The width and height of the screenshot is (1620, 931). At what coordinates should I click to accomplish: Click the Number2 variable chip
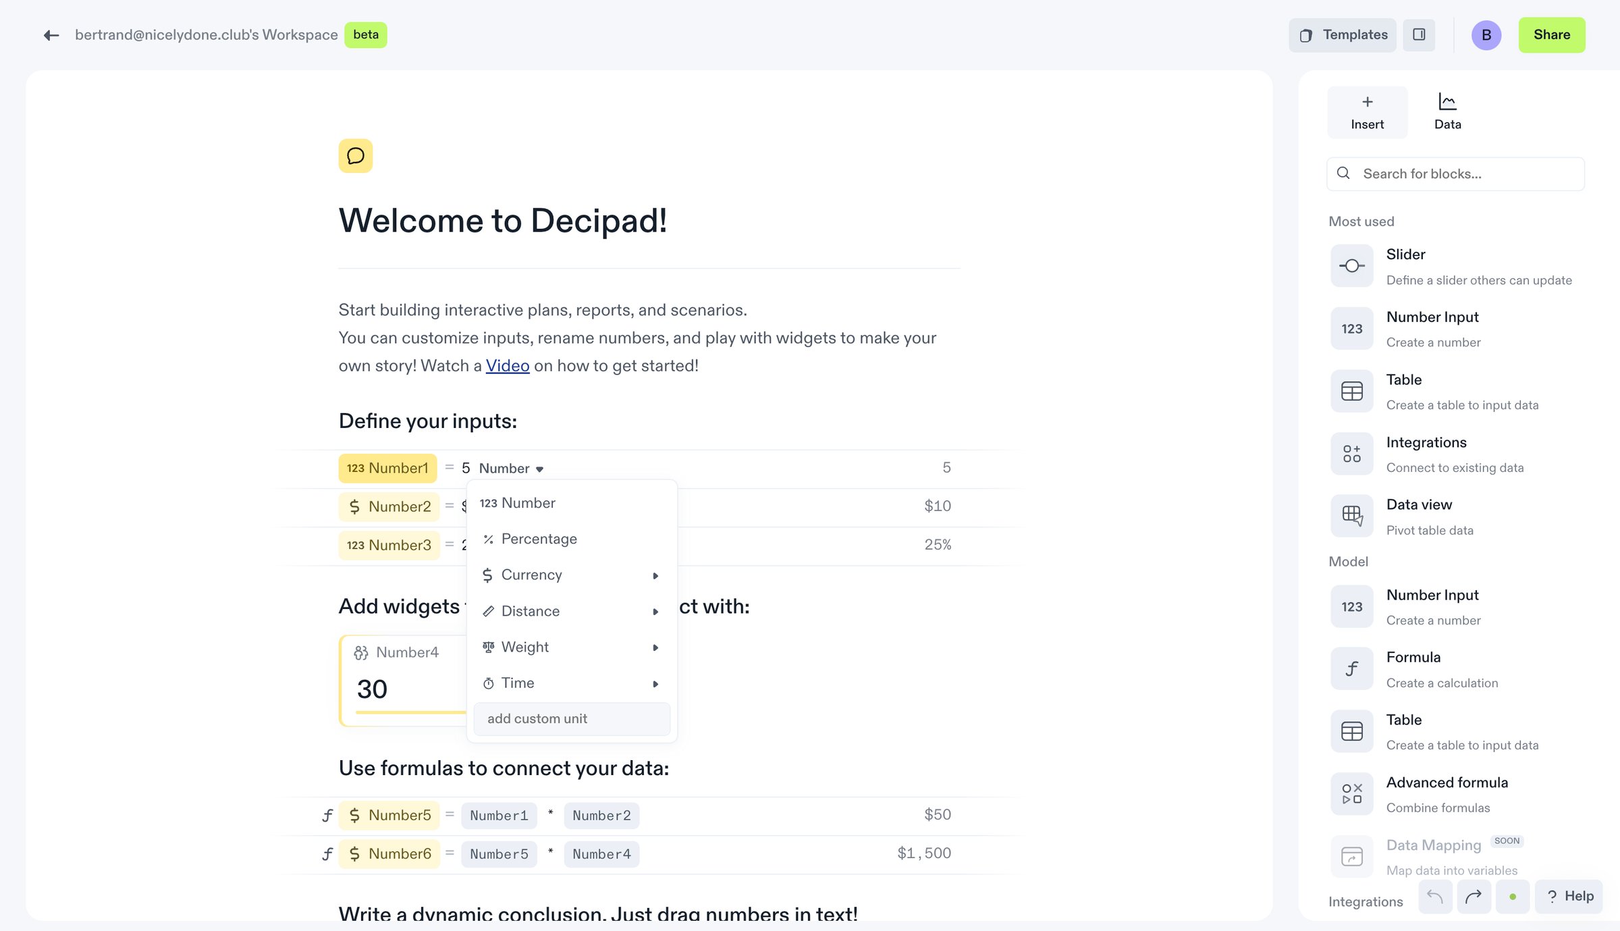point(389,506)
